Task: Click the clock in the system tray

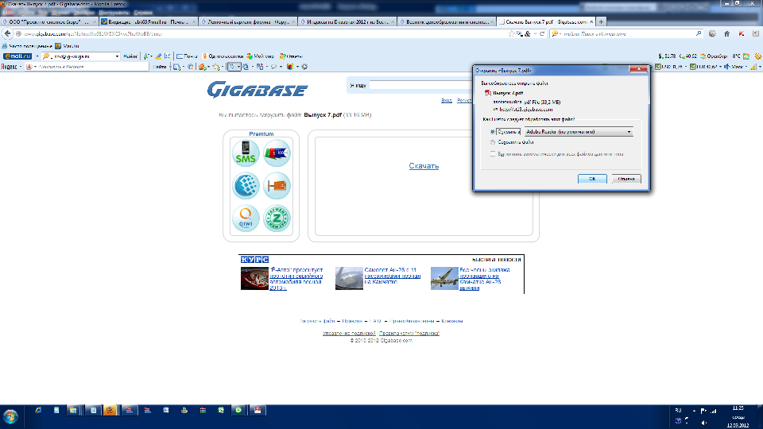Action: [x=738, y=417]
